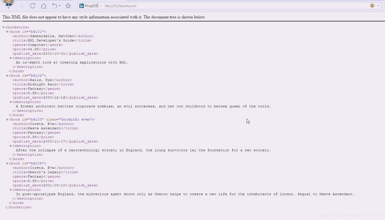Collapse the description node of bk104
Screen dimensions: 385x220
(x=11, y=190)
